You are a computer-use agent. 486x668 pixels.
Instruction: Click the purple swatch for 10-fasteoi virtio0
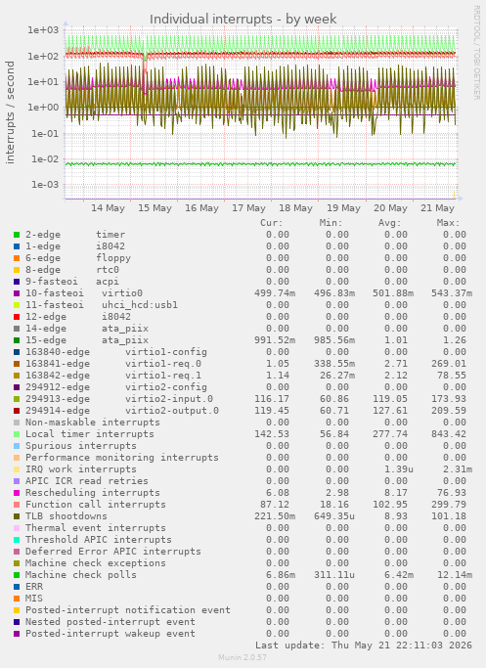(17, 293)
